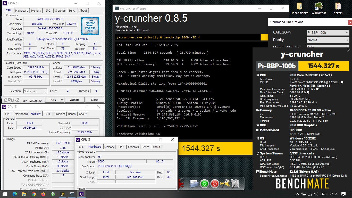Viewport: 352px width, 198px height.
Task: Switch input language via ENG indicator
Action: pyautogui.click(x=323, y=194)
